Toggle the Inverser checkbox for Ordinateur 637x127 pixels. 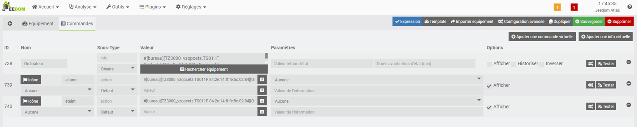542,65
